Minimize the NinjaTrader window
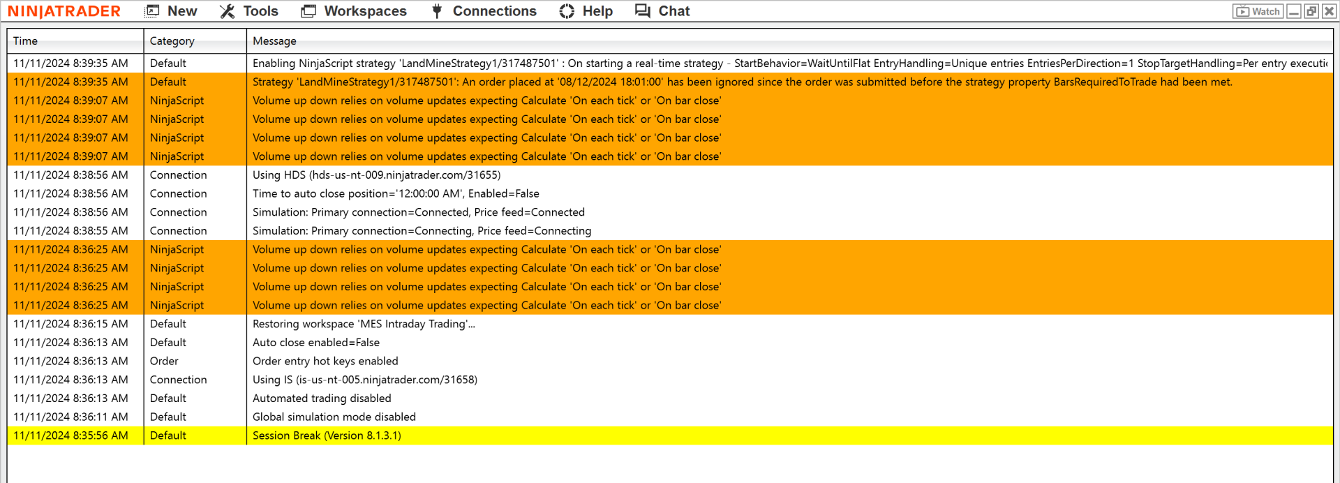1340x483 pixels. point(1294,11)
